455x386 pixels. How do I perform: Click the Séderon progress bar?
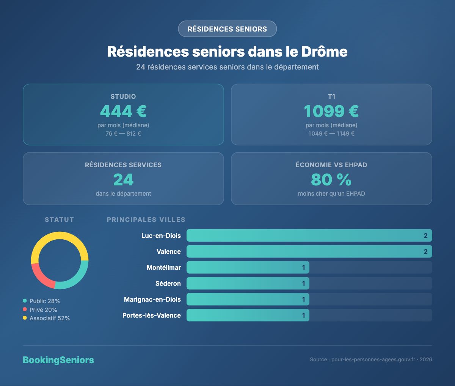248,283
